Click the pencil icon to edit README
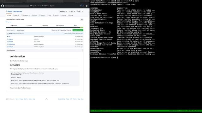Image resolution: width=202 pixels, height=113 pixels. 82,50
